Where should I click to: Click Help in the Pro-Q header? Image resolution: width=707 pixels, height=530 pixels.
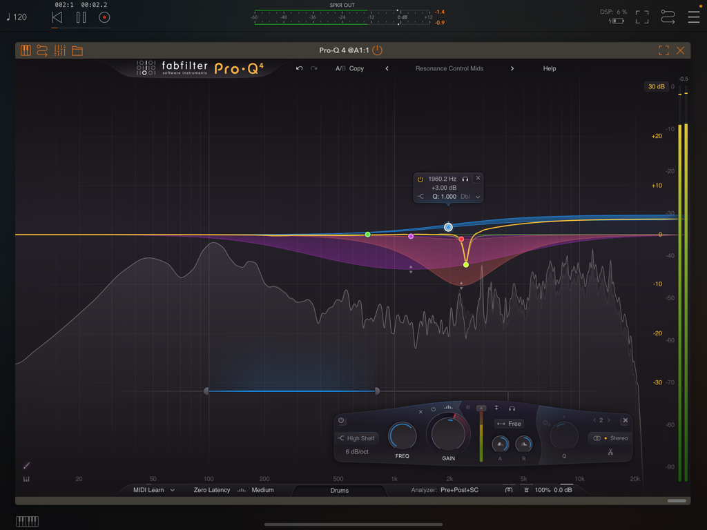(x=549, y=68)
